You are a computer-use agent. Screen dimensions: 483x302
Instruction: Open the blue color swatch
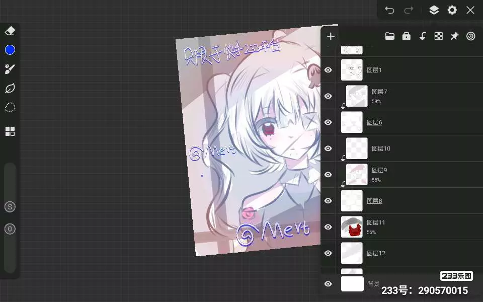[10, 50]
